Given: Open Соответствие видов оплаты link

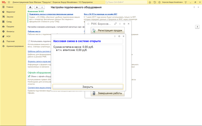Looking at the screenshot, I should pyautogui.click(x=40, y=88).
